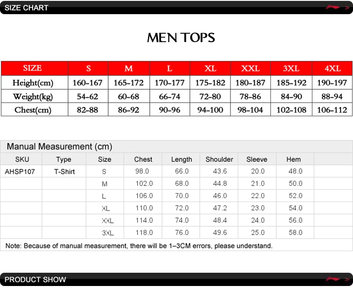
Task: Click the Li-Ning logo in Product Show banner
Action: coord(333,279)
